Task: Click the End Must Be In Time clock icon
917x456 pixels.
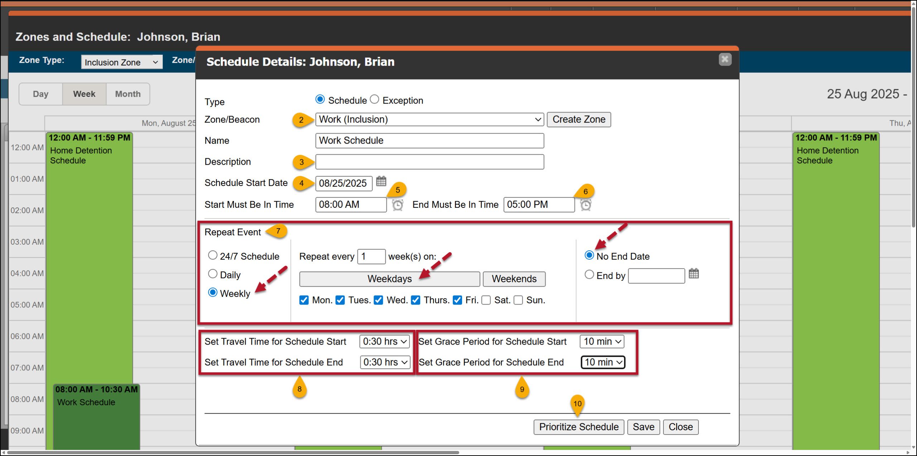Action: point(586,205)
